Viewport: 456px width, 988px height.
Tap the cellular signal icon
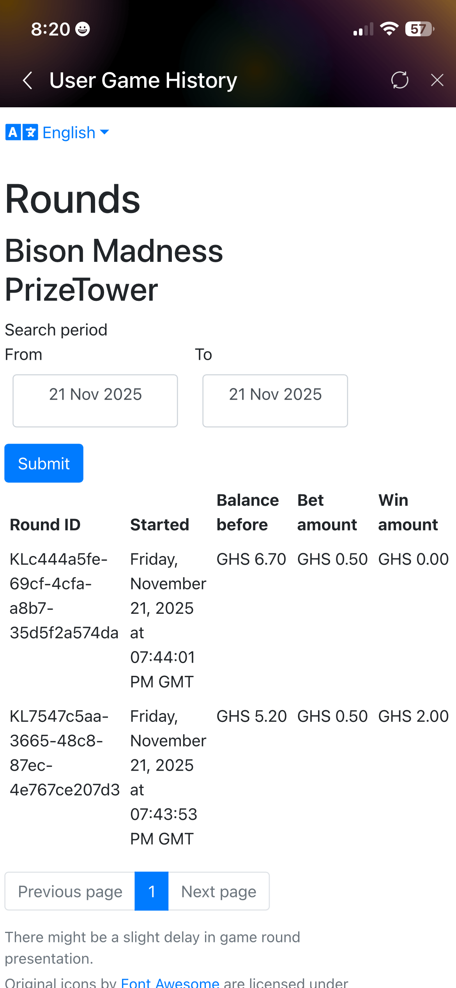(x=363, y=29)
